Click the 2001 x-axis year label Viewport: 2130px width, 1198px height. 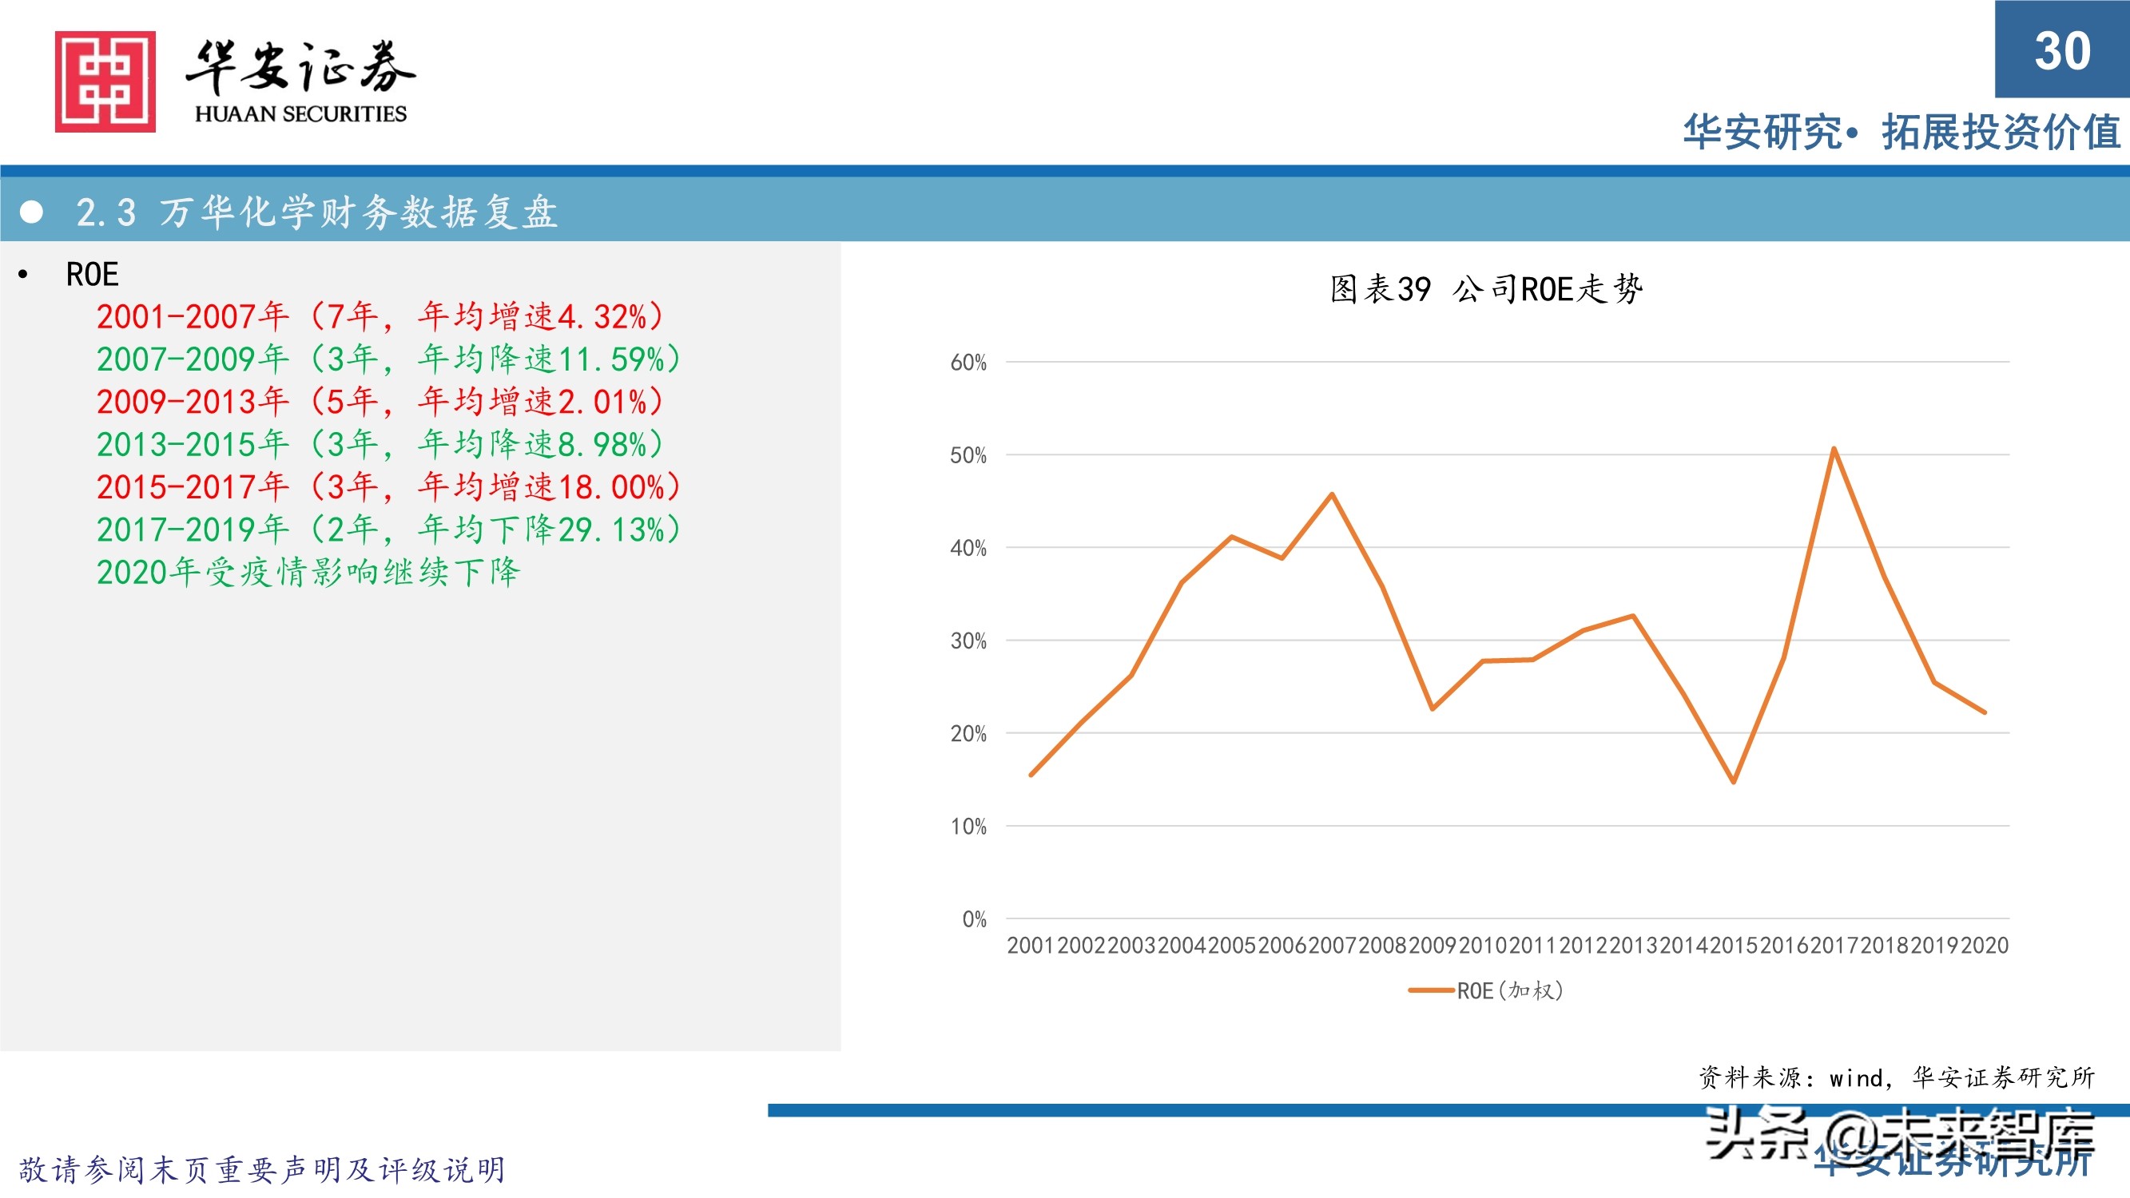tap(1031, 945)
